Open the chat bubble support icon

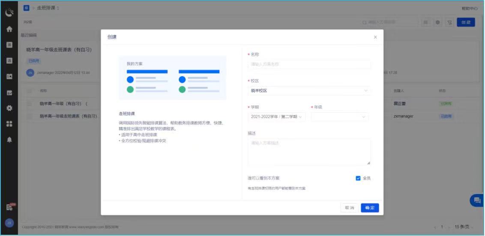coord(476,200)
